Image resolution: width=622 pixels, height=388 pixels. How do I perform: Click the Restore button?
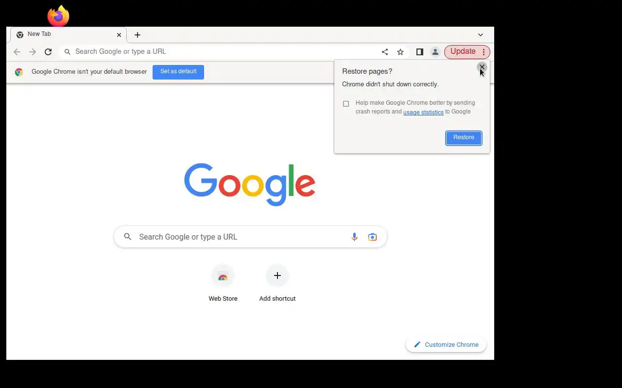click(x=464, y=138)
